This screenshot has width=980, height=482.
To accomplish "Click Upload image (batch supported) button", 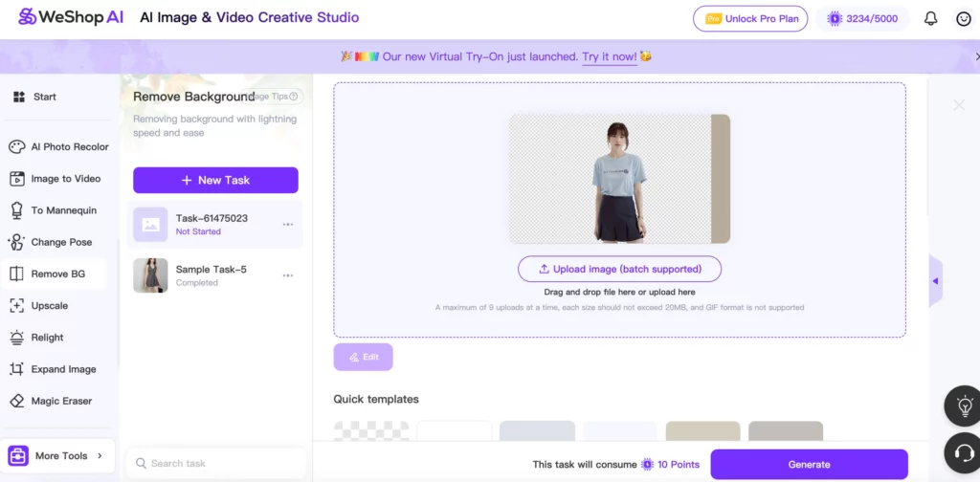I will tap(619, 269).
